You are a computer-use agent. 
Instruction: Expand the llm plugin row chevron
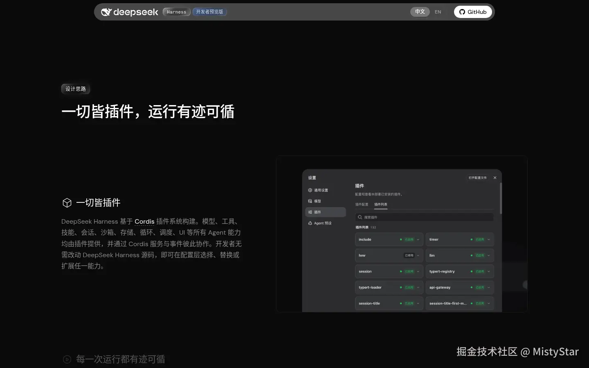pos(489,256)
